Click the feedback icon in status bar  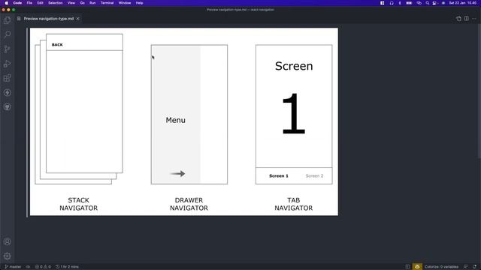pos(465,267)
